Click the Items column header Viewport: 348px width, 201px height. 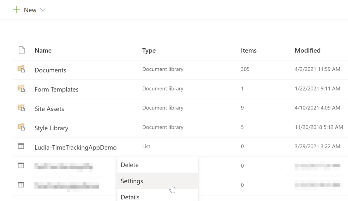click(x=249, y=51)
